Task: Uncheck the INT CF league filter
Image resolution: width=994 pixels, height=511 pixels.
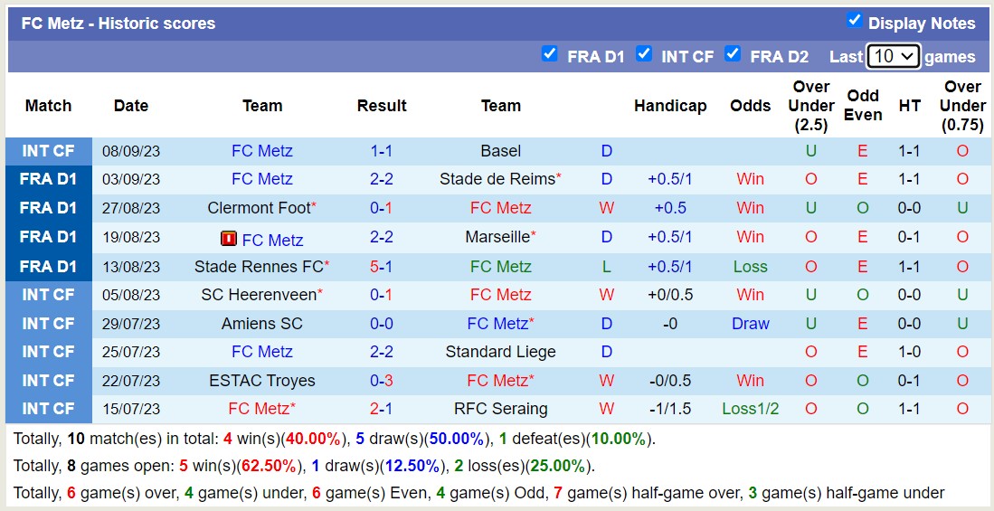Action: [x=644, y=54]
